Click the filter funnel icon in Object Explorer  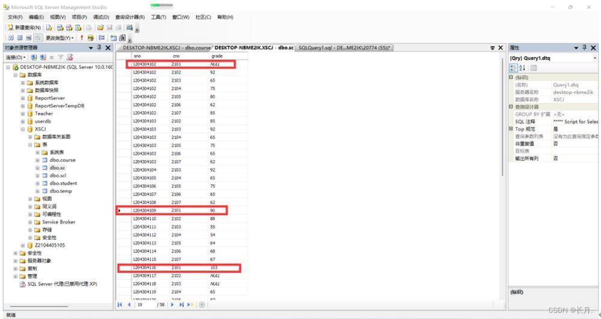(x=61, y=58)
